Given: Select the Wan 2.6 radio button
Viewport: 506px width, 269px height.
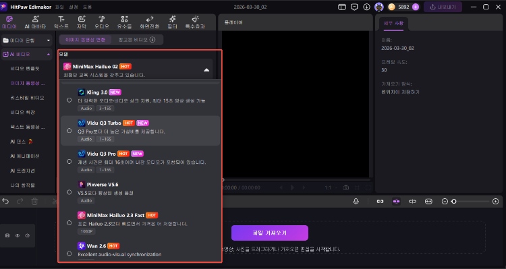Looking at the screenshot, I should [x=69, y=253].
